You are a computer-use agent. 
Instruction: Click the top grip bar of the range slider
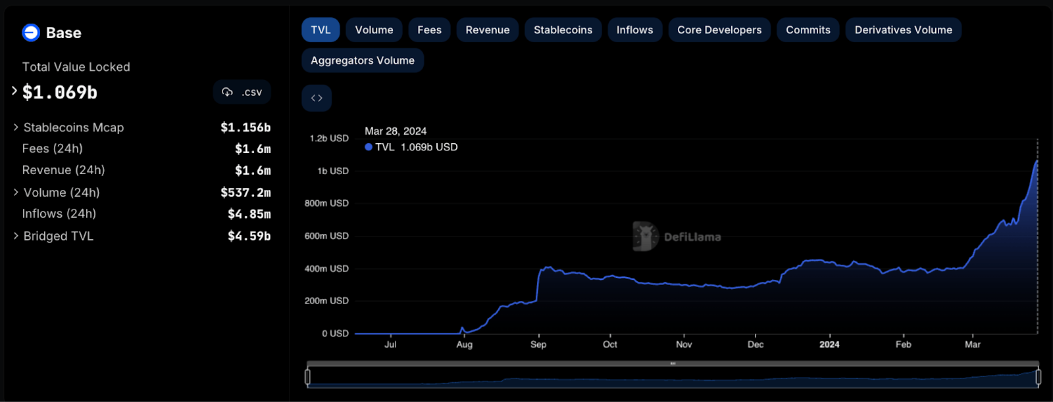tap(673, 363)
